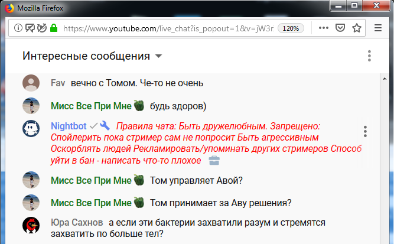
Task: Click the Firefox logo in the title bar
Action: point(9,8)
